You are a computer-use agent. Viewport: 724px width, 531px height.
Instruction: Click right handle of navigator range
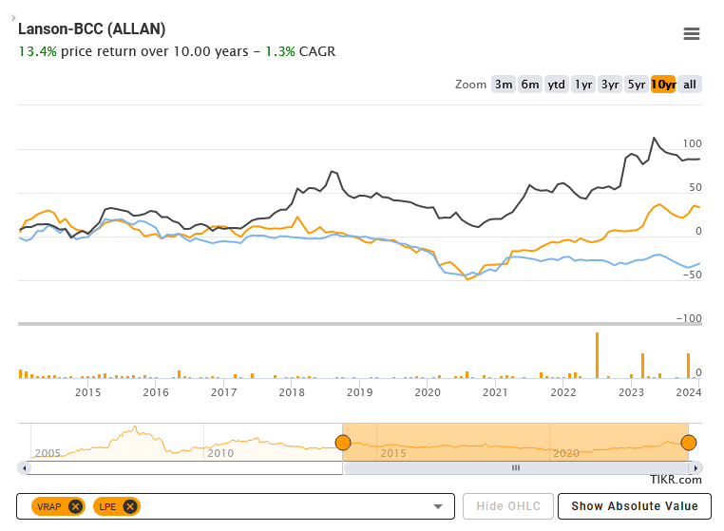[689, 443]
